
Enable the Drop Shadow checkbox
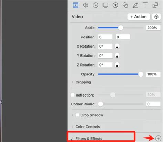(77, 115)
